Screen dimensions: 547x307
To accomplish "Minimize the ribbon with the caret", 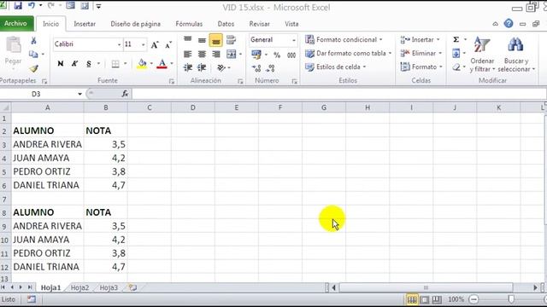I will click(495, 24).
